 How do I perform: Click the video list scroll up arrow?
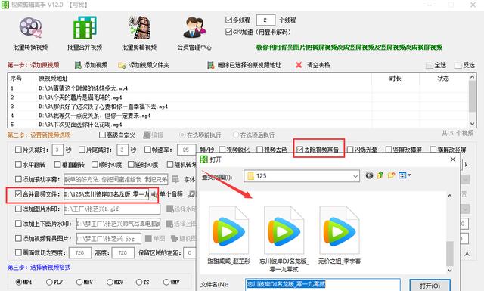point(472,77)
